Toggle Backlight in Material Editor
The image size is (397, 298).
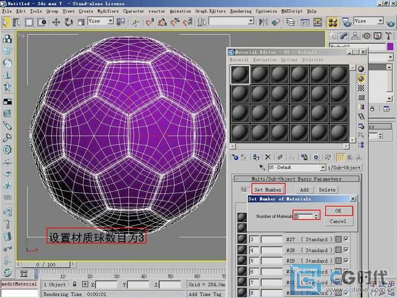[x=361, y=78]
